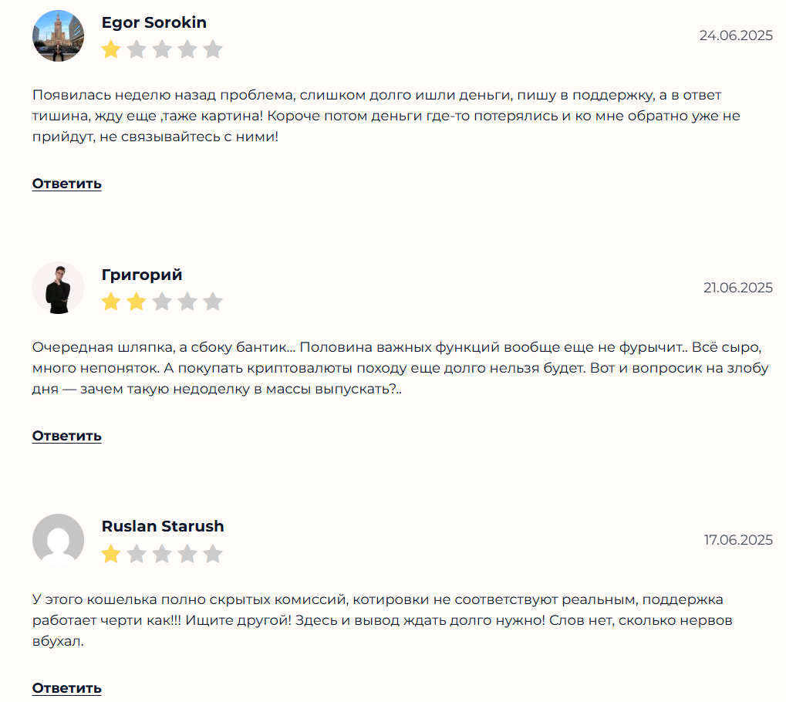Click the Григорий author name

pos(142,275)
